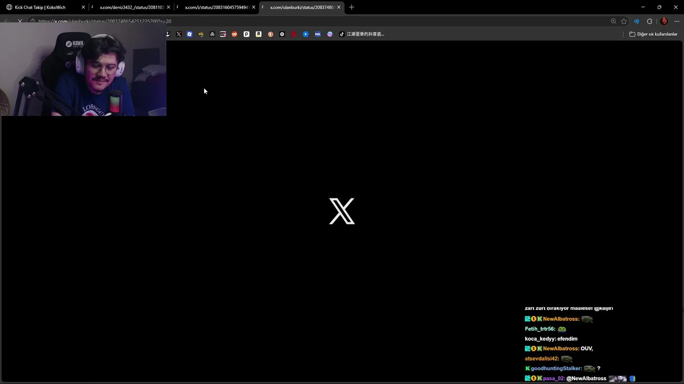Viewport: 684px width, 384px height.
Task: Click atsevdalisi42 username in chat
Action: pos(542,359)
